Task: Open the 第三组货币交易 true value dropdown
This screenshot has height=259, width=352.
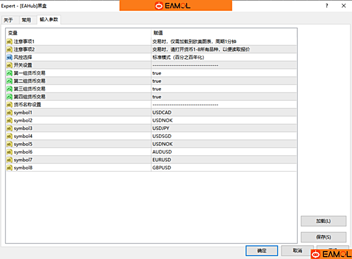Action: [x=157, y=89]
